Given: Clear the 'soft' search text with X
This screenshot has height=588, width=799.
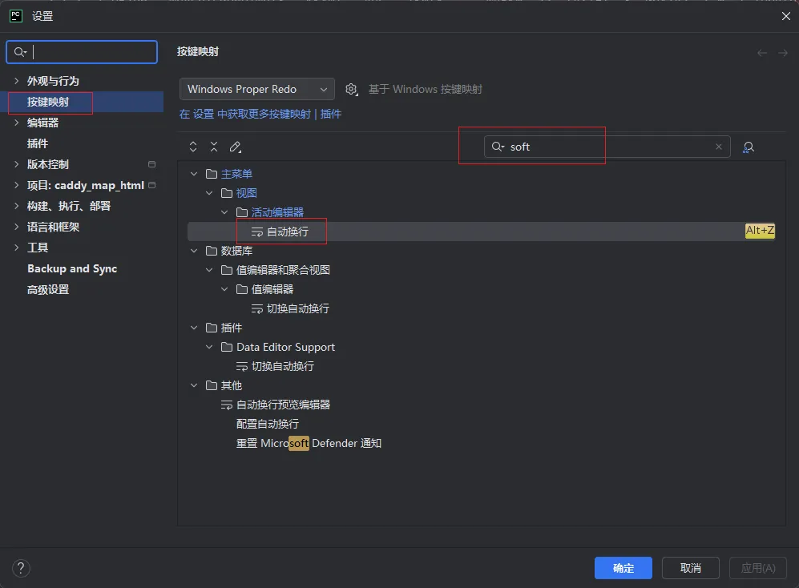Looking at the screenshot, I should 719,147.
